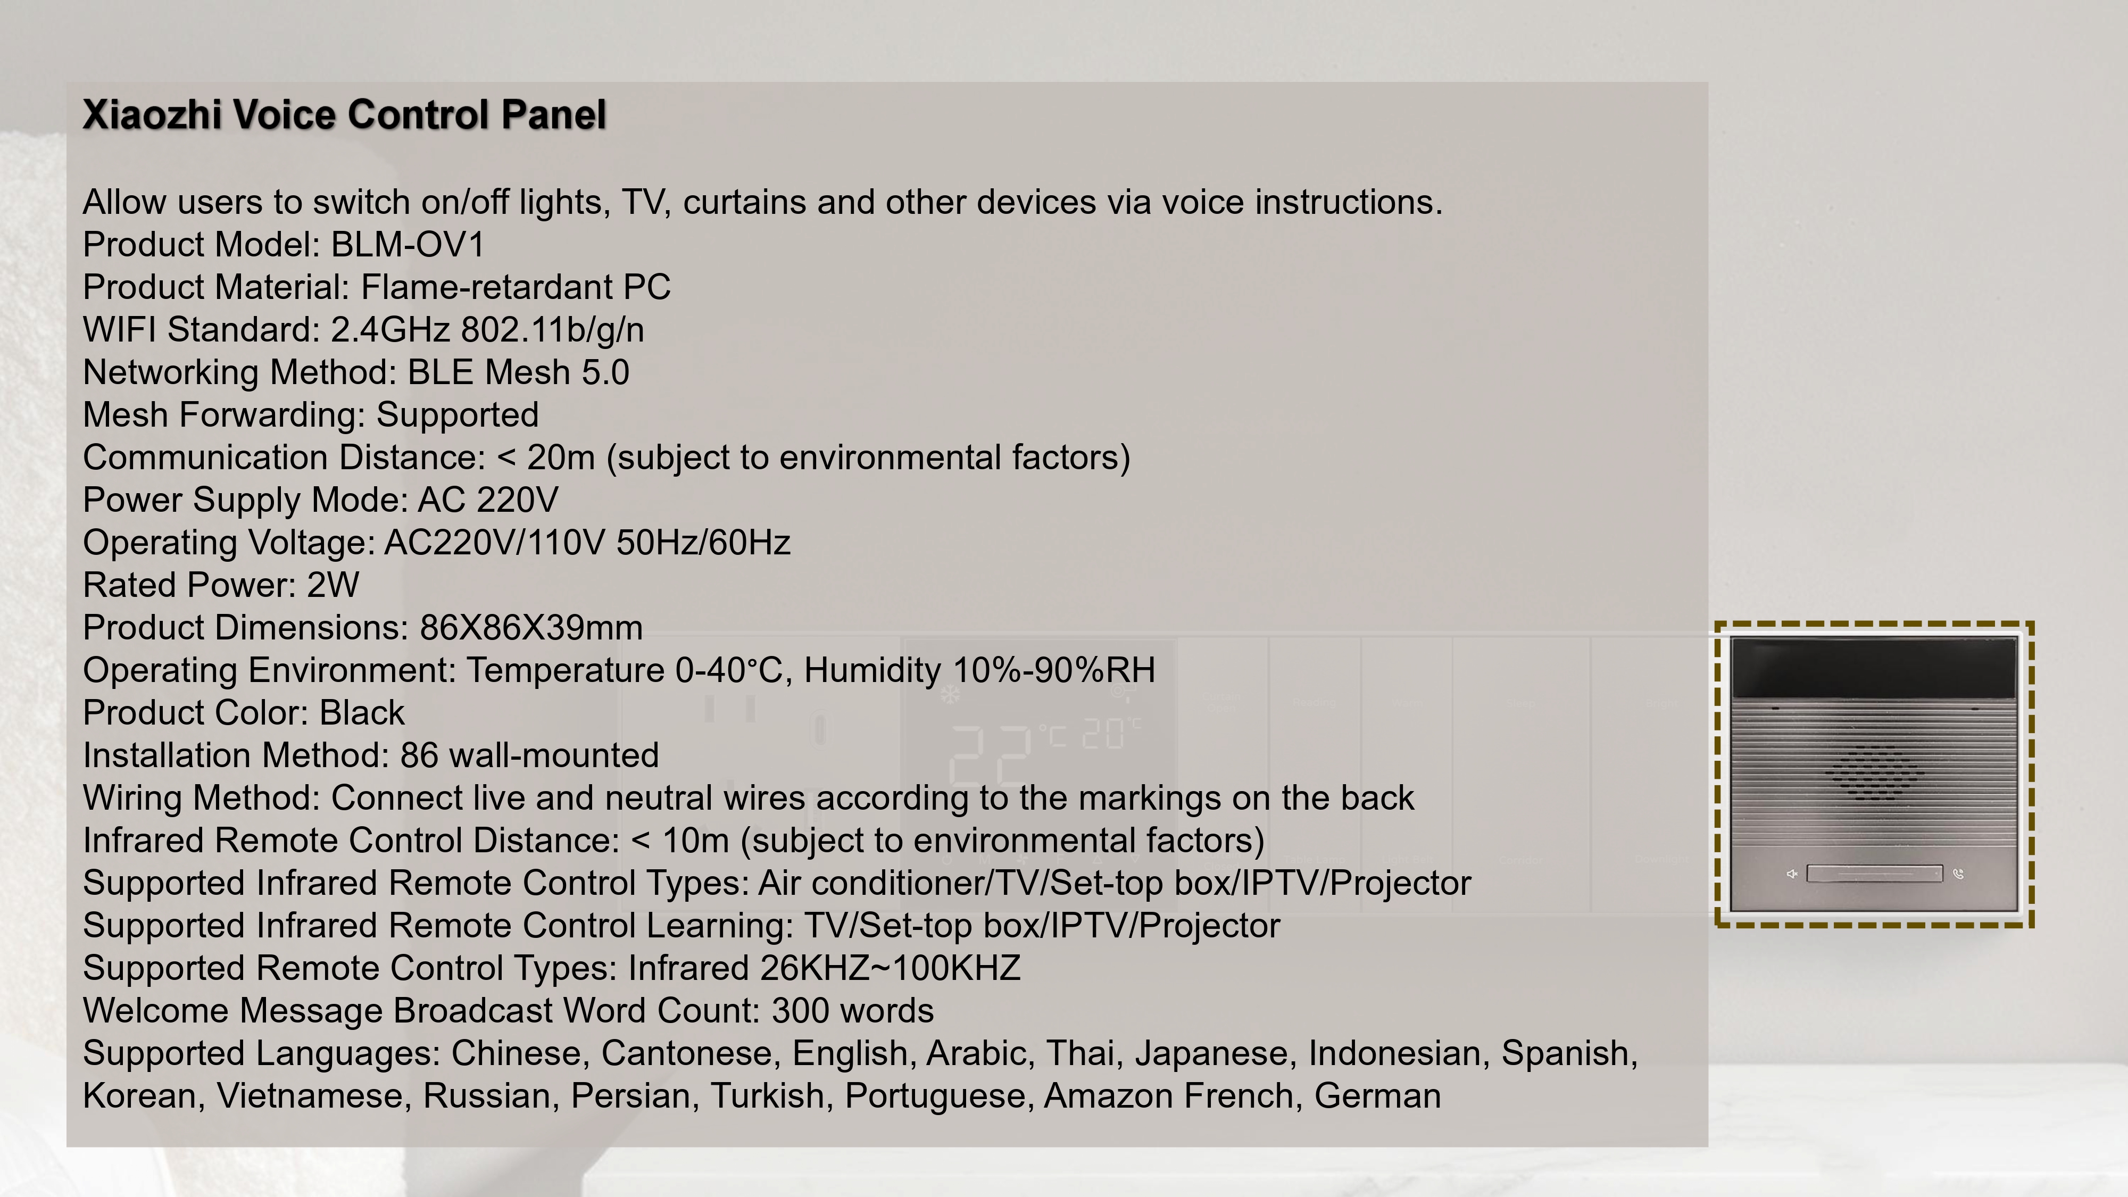Click the faded snowflake icon on the thermostat
Image resolution: width=2128 pixels, height=1197 pixels.
(x=950, y=695)
